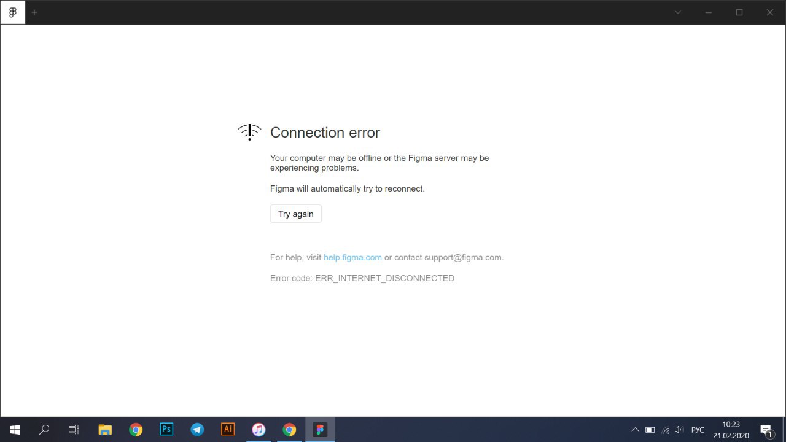The image size is (786, 442).
Task: Switch to Photoshop in taskbar
Action: coord(166,430)
